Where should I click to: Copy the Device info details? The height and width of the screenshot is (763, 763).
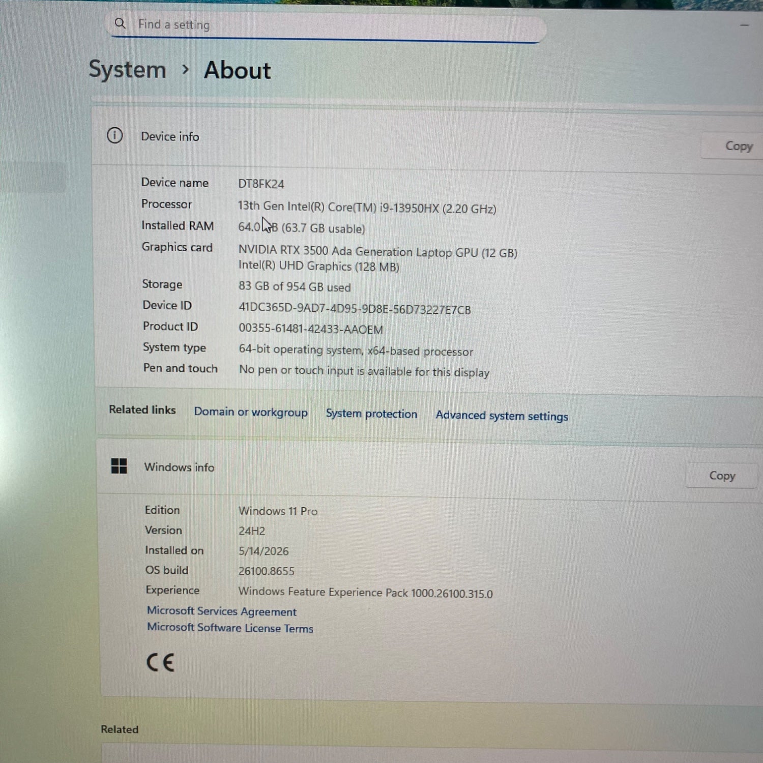[x=732, y=146]
